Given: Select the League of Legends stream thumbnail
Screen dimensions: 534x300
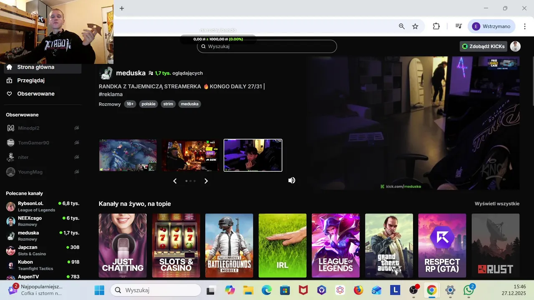Looking at the screenshot, I should [x=128, y=155].
